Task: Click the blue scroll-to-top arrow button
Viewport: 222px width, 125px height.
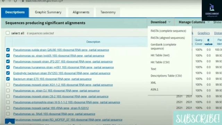Action: (10, 121)
